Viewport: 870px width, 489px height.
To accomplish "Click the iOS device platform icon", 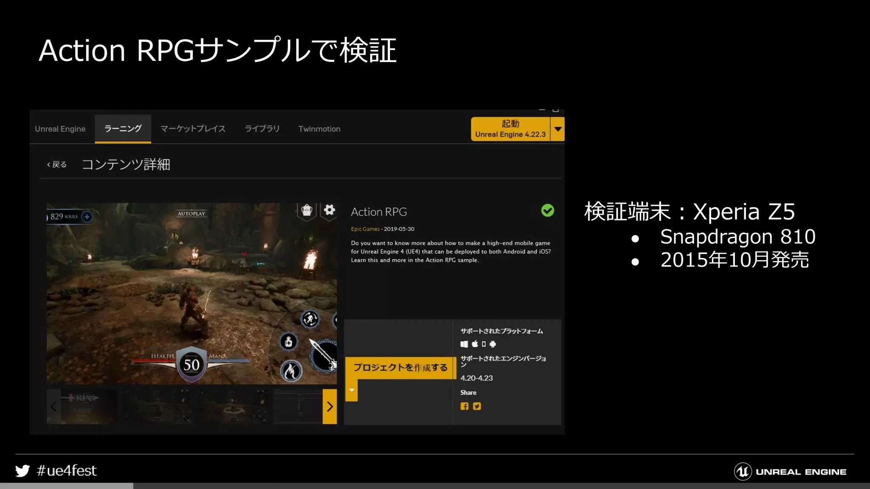I will [x=484, y=344].
